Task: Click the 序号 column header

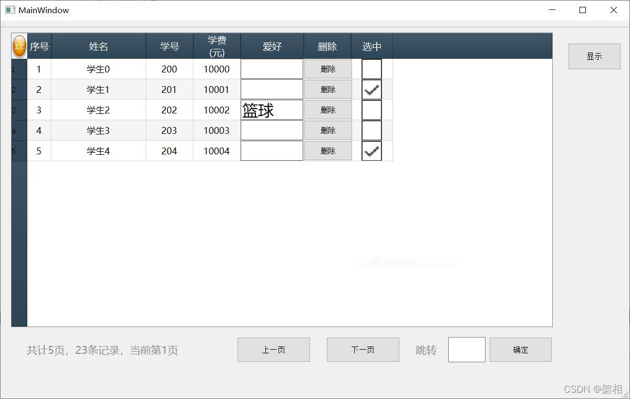Action: click(39, 46)
